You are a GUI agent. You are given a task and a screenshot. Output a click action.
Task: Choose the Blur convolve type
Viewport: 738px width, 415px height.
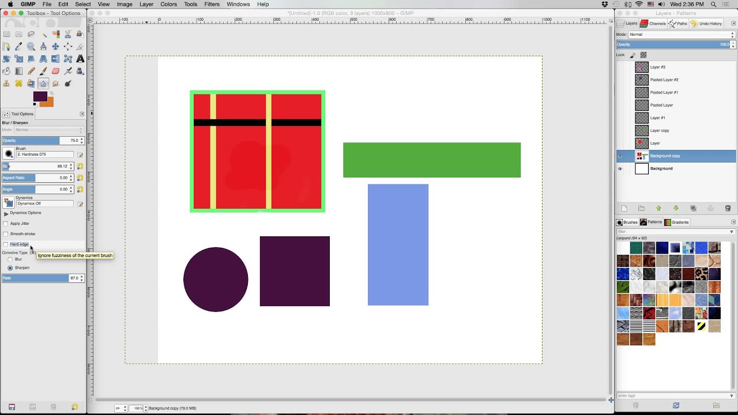point(10,259)
